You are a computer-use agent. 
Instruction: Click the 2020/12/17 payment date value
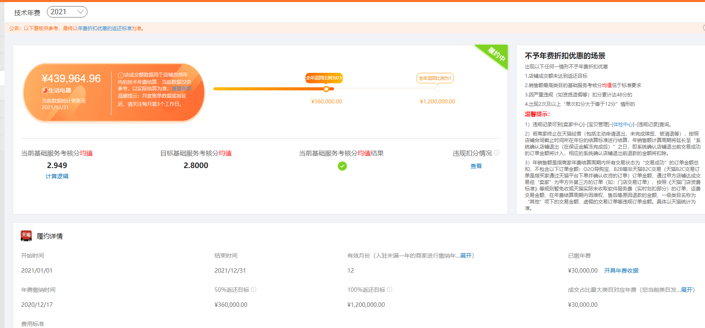tap(37, 305)
